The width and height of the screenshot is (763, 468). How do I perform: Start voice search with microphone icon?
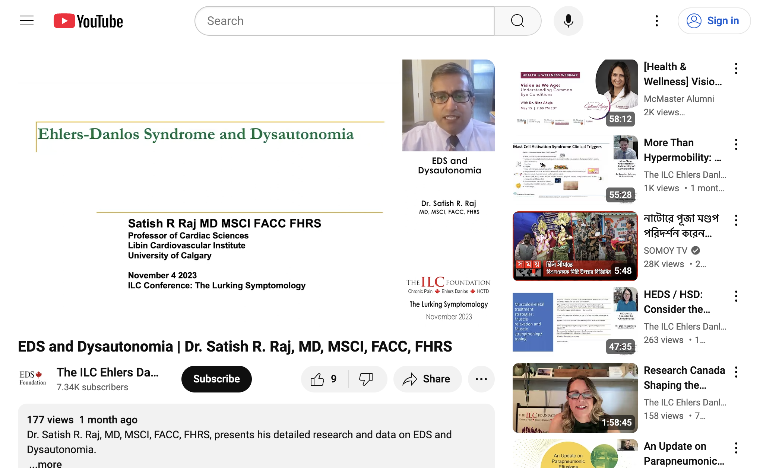tap(568, 21)
